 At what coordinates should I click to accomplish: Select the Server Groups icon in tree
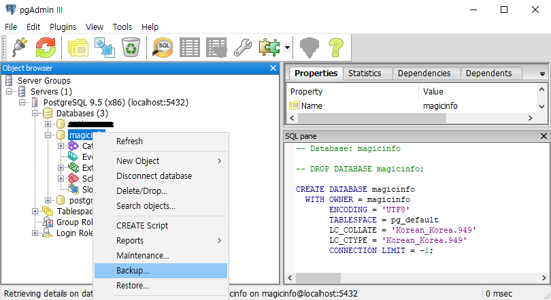pos(9,80)
